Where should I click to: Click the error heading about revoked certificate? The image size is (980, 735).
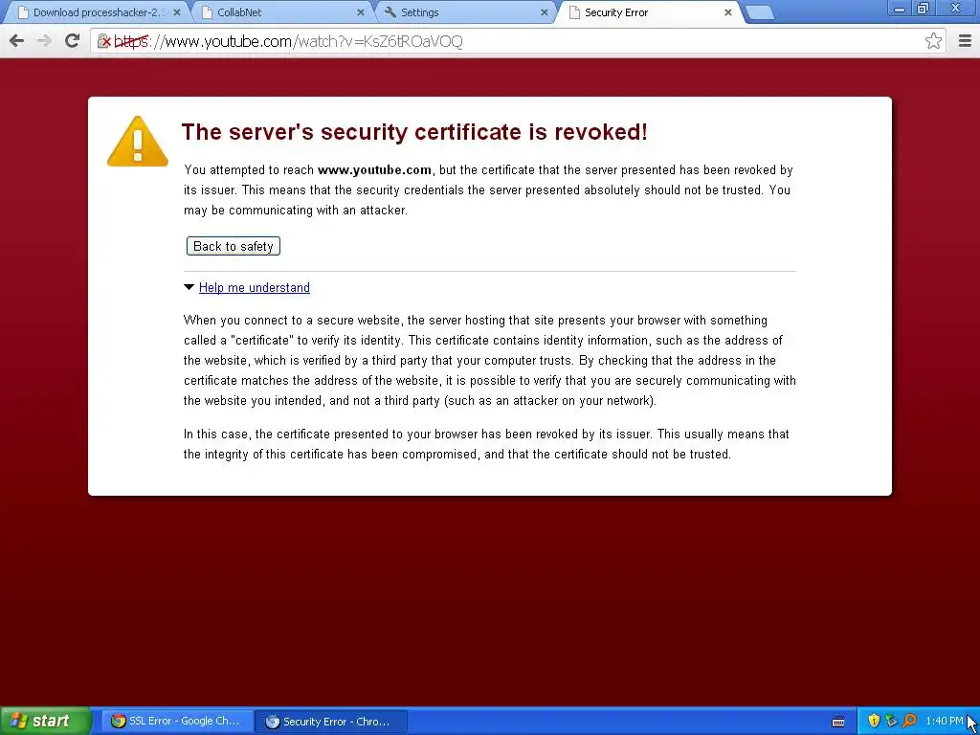(x=414, y=132)
